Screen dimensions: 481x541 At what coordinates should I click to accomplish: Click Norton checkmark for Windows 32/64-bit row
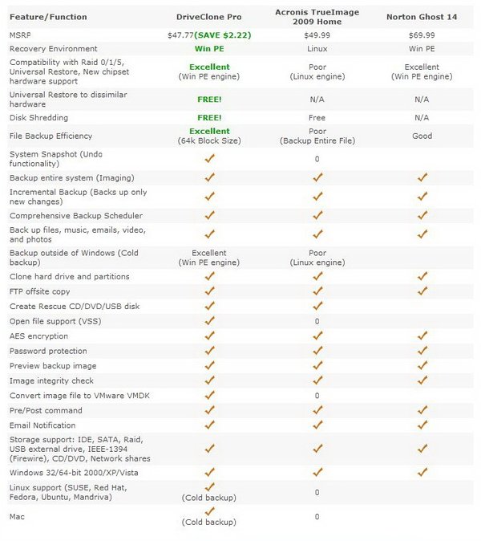click(x=422, y=472)
